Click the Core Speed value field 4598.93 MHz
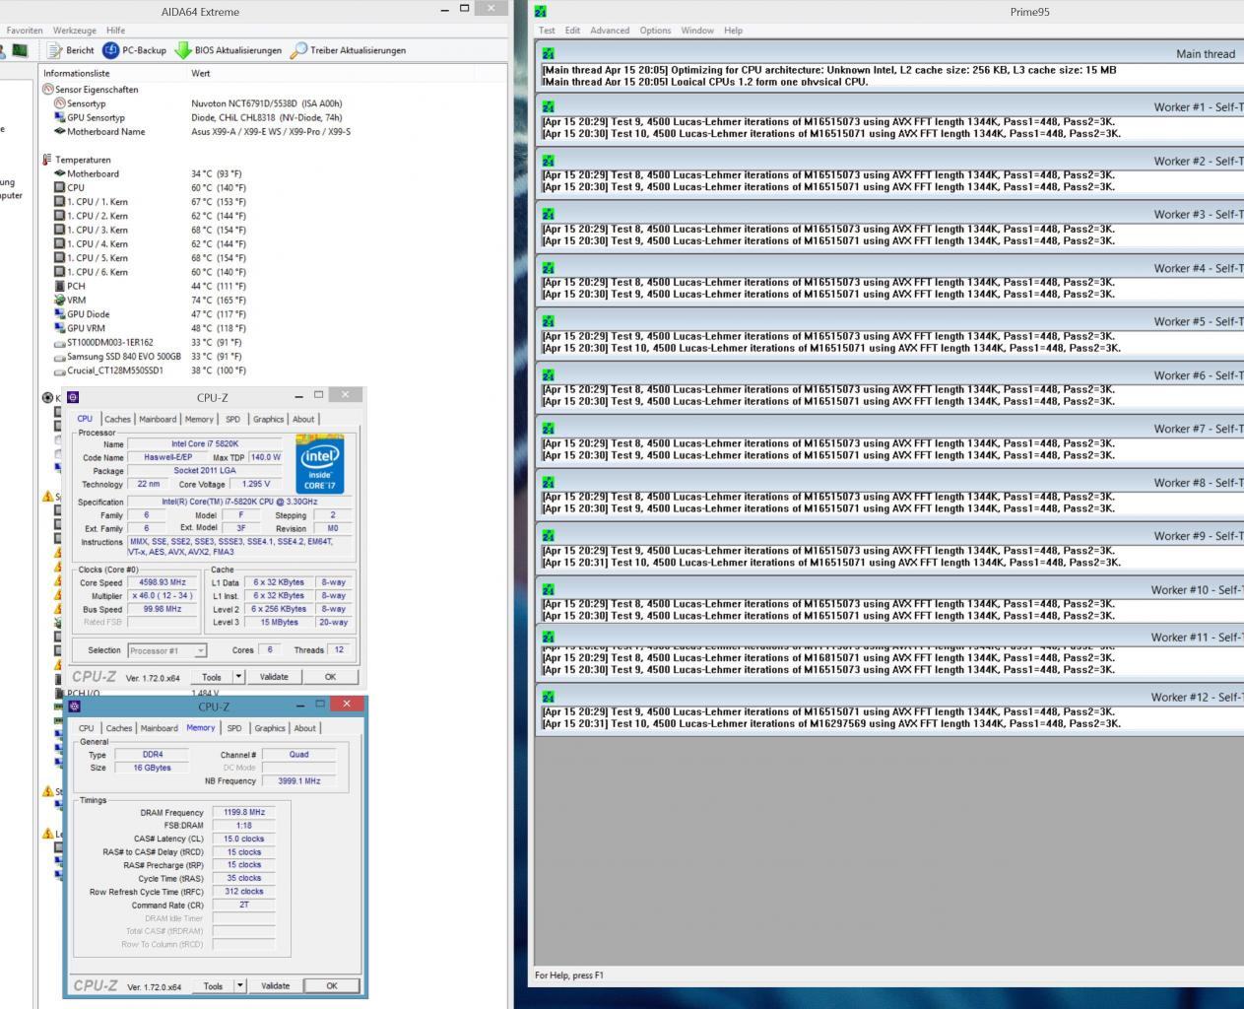 point(163,582)
